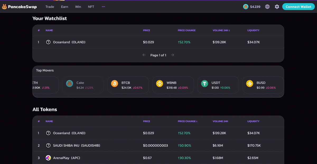The height and width of the screenshot is (164, 317).
Task: Click SAUDISHIB volume $6.16M
Action: coord(218,146)
